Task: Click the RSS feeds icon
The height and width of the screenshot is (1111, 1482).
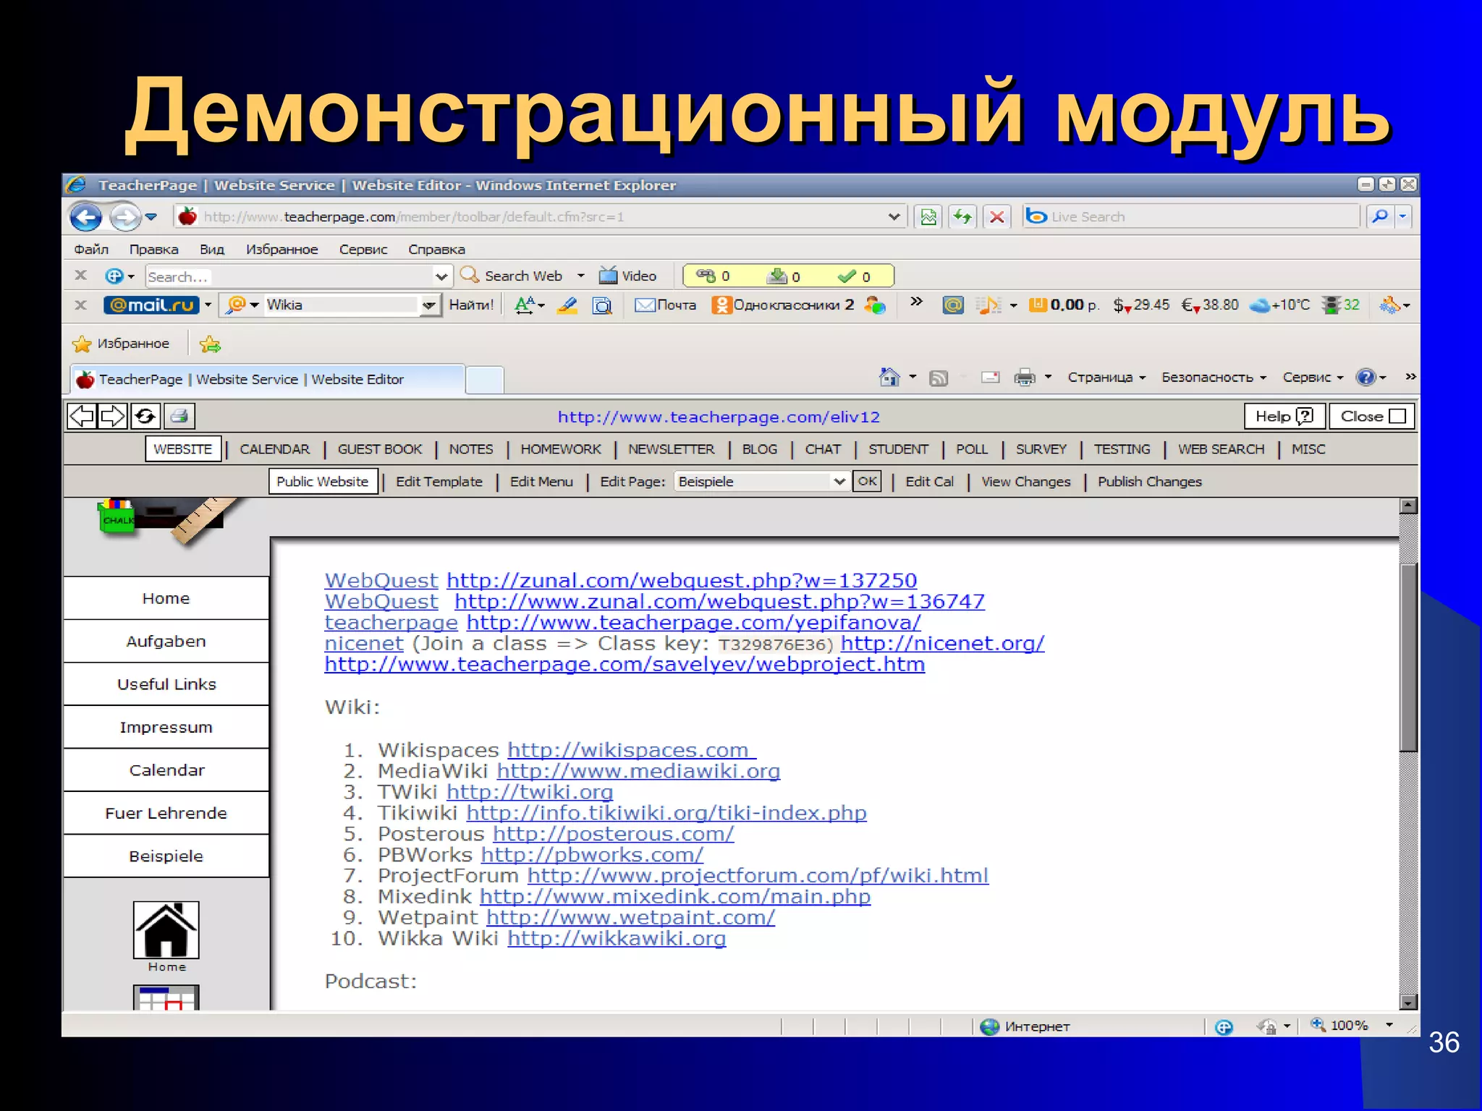Action: coord(939,378)
